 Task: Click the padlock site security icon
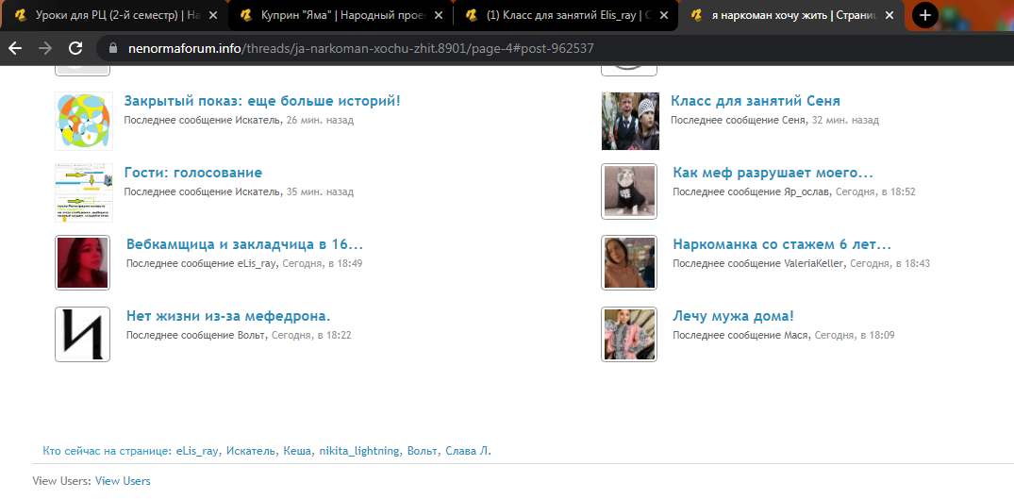pyautogui.click(x=112, y=48)
